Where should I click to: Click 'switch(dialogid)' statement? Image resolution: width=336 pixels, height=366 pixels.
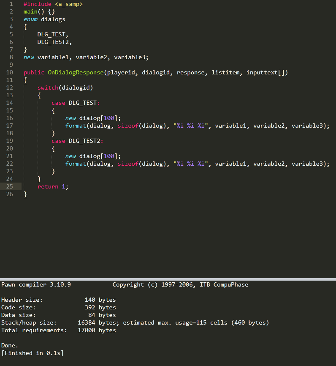coord(65,88)
